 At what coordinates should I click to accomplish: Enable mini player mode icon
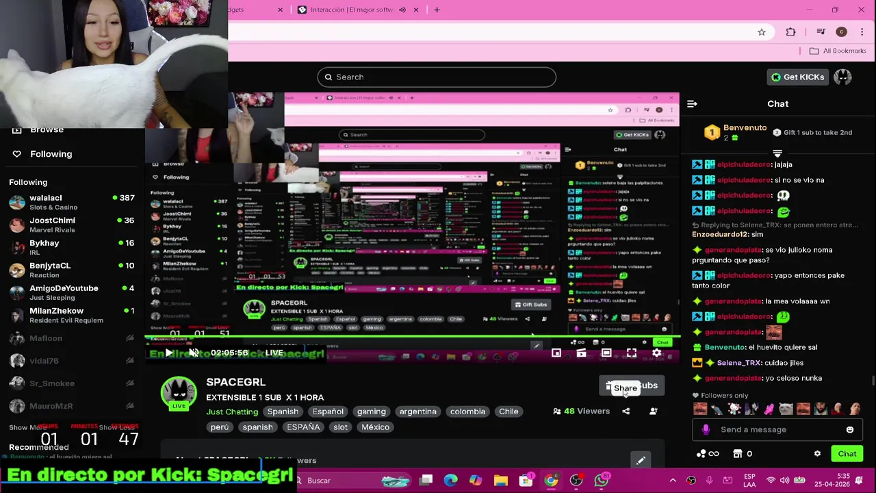pyautogui.click(x=556, y=353)
